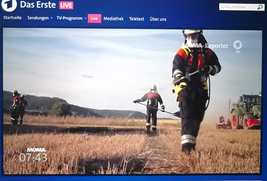Open the TV-Programm menu
The width and height of the screenshot is (267, 181).
[x=69, y=18]
